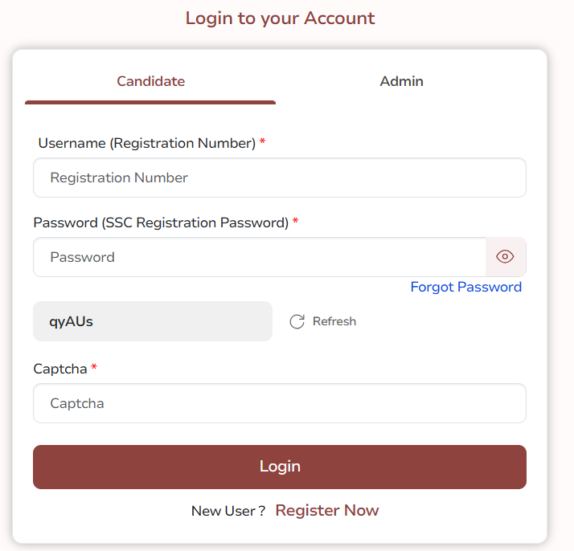This screenshot has width=574, height=551.
Task: Focus the Captcha entry field
Action: tap(280, 403)
